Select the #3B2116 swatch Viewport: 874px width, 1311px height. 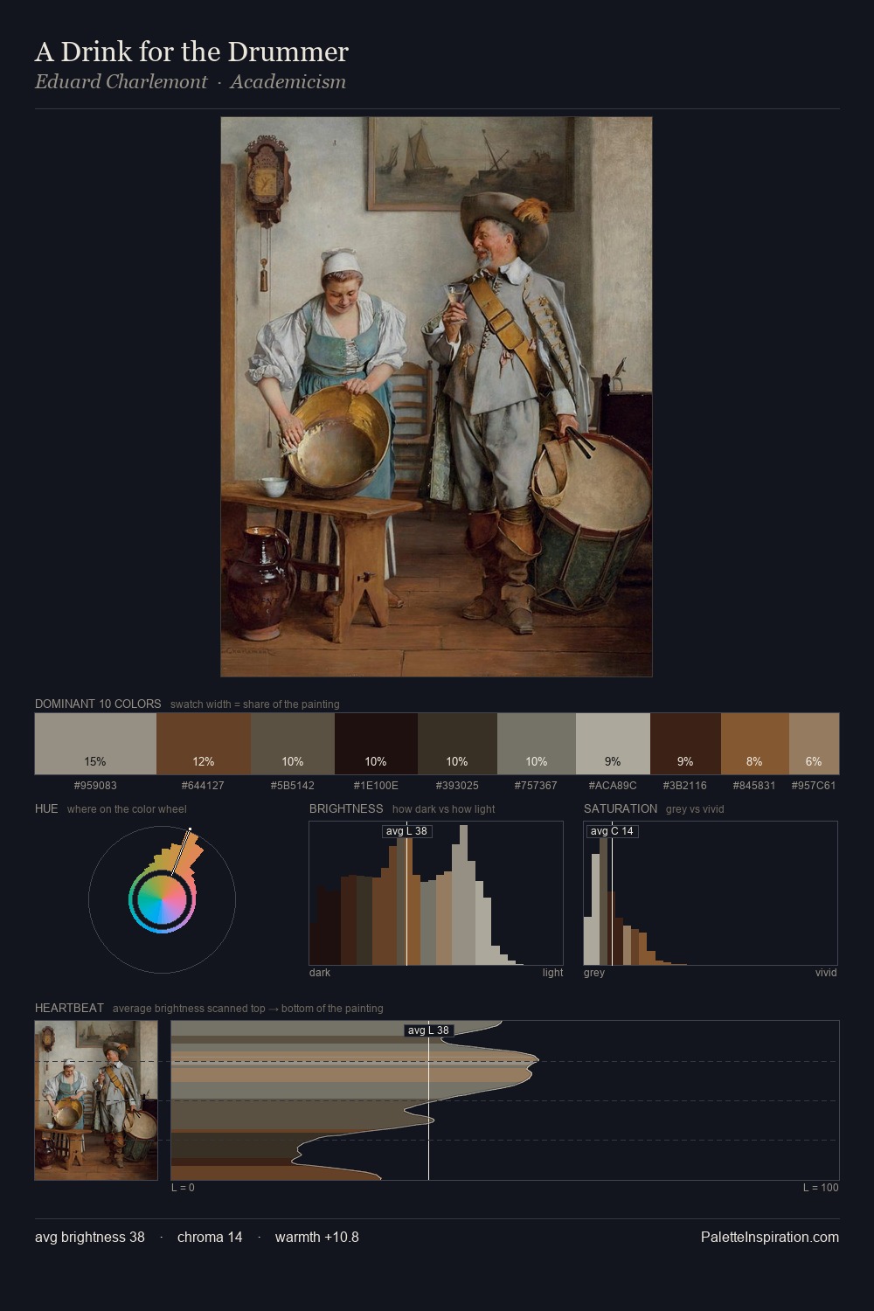pos(685,744)
